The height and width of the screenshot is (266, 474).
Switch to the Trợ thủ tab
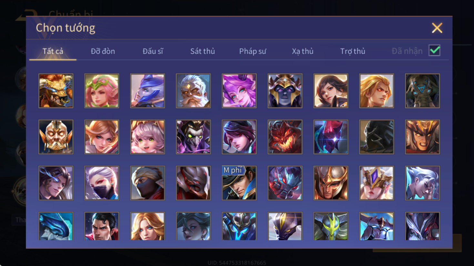(353, 51)
